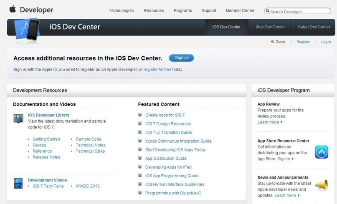Open Create Apps for iOS 7 link
The image size is (337, 204).
[x=165, y=115]
